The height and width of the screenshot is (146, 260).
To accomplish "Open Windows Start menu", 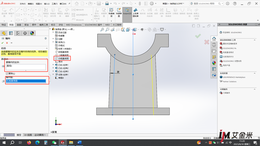I will coord(4,142).
